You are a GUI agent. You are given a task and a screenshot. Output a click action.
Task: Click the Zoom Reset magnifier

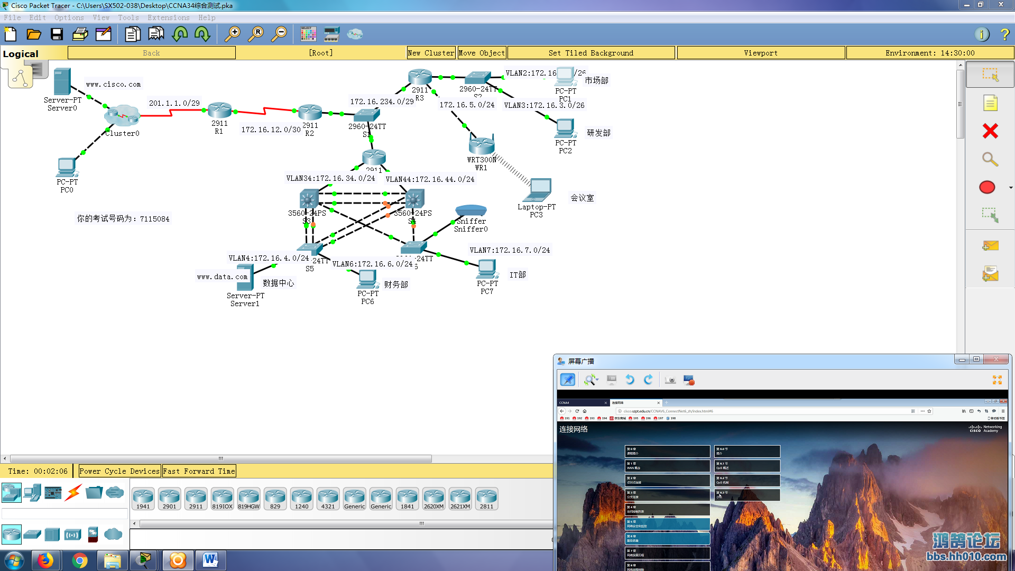[x=256, y=35]
